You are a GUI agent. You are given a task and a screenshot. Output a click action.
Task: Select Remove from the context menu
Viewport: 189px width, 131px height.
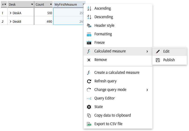tap(118, 60)
